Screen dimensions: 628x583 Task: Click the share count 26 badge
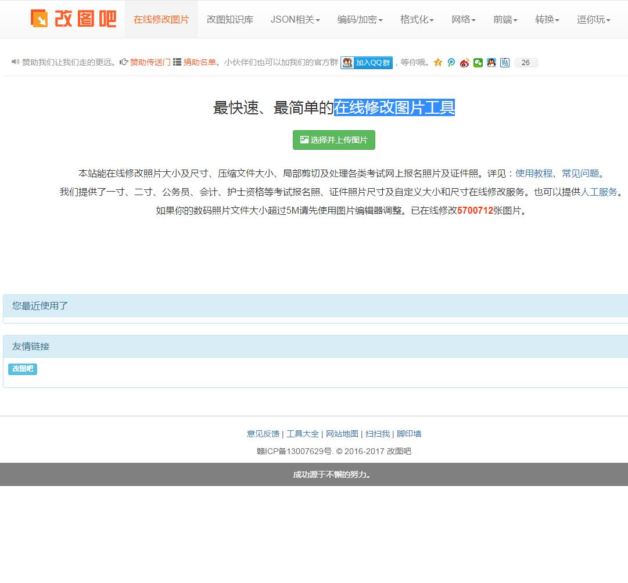tap(526, 63)
